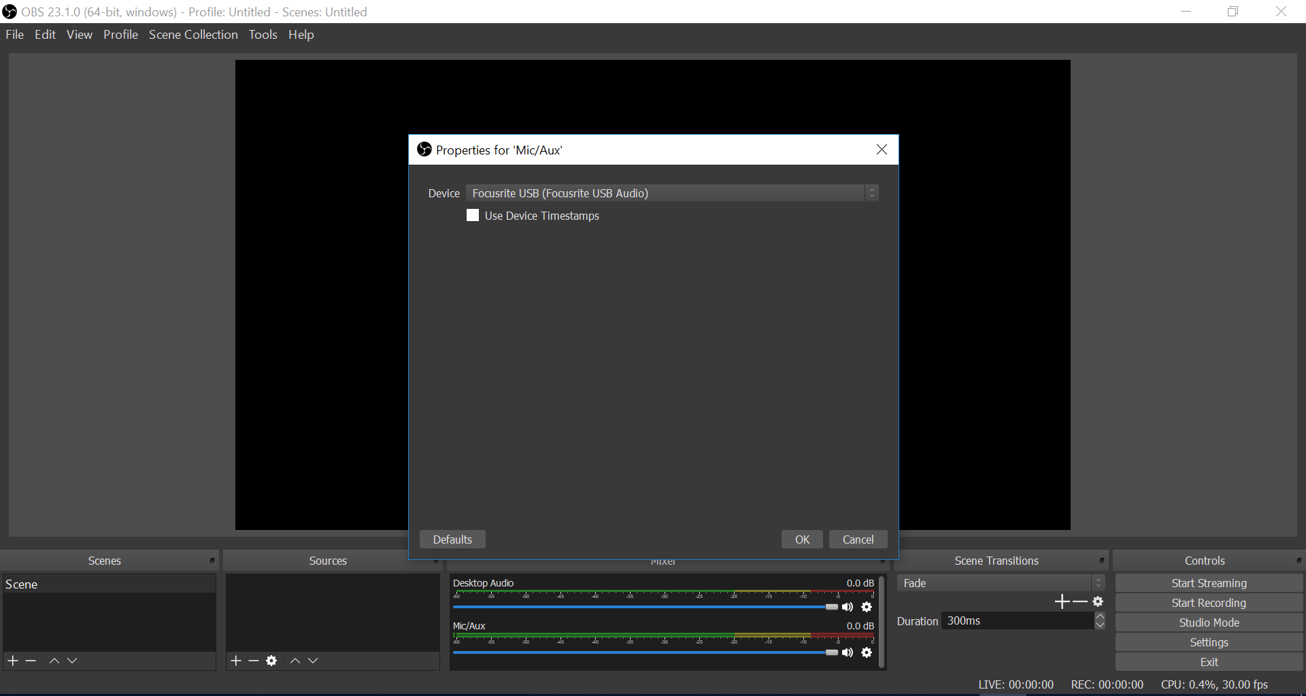The image size is (1306, 696).
Task: Open the Scene Collection menu
Action: click(193, 34)
